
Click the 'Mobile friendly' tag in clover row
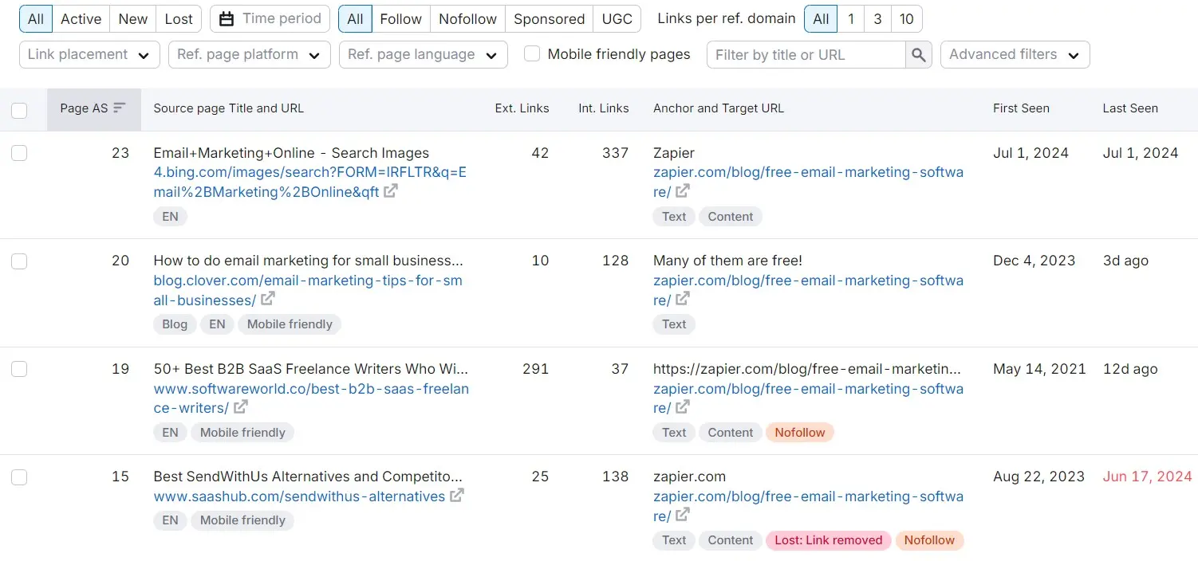(290, 324)
